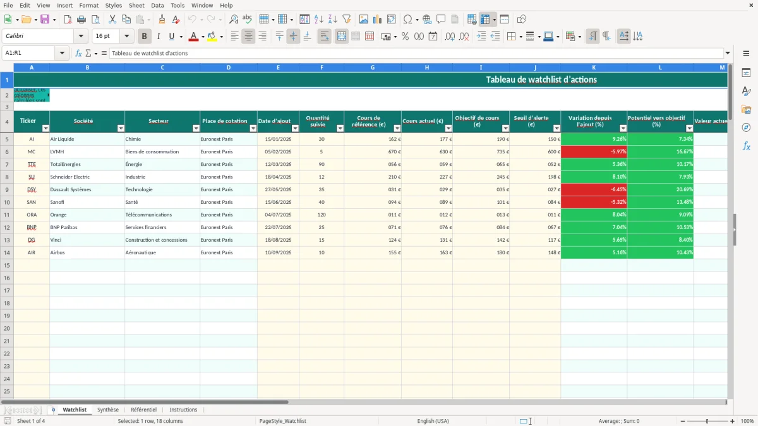
Task: Open the Font Size dropdown arrow
Action: coord(126,37)
